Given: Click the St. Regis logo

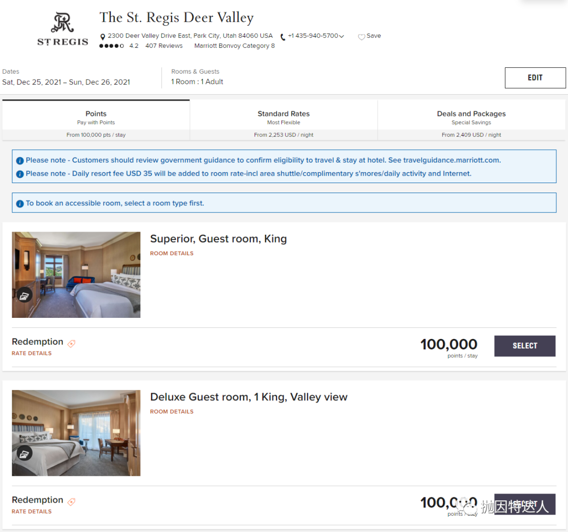Looking at the screenshot, I should pos(63,30).
